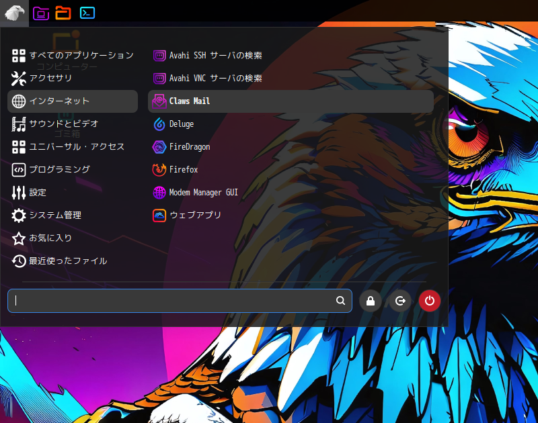Open the orange file manager panel icon
538x423 pixels.
tap(63, 13)
